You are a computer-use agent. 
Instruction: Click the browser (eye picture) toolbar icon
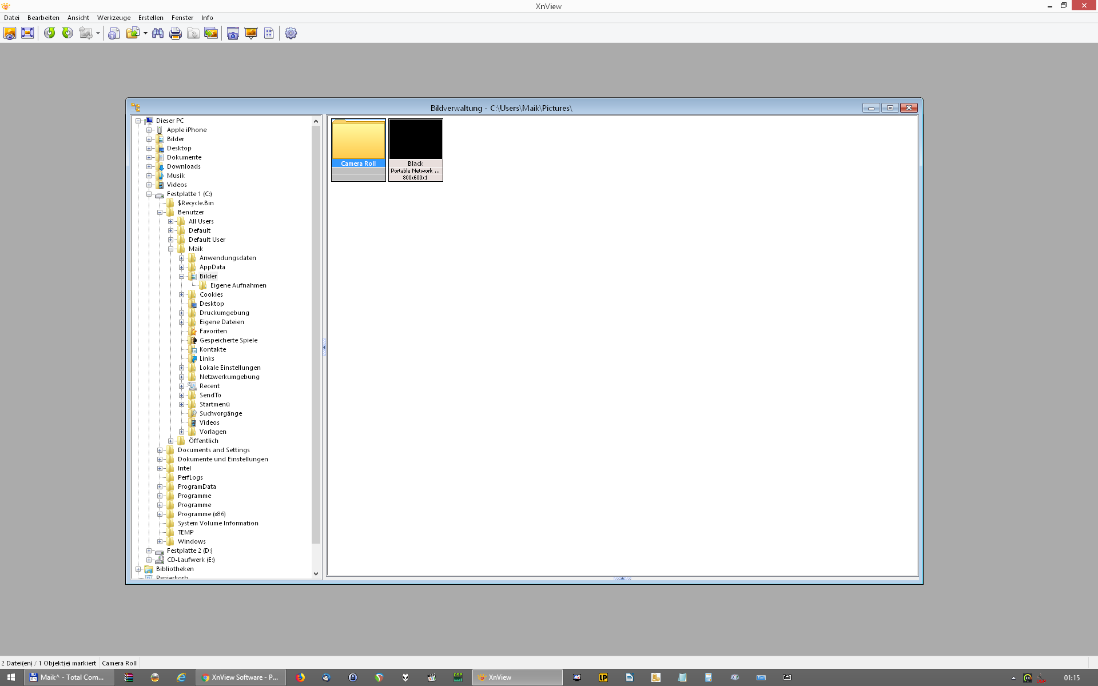point(10,33)
